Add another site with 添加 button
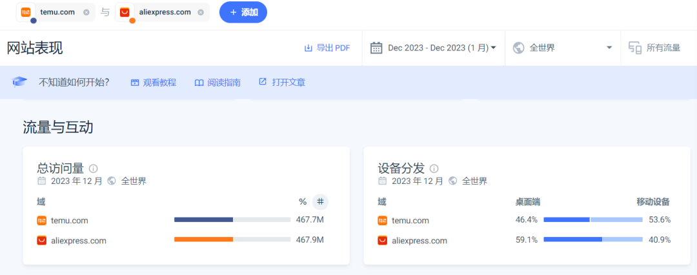 (243, 12)
